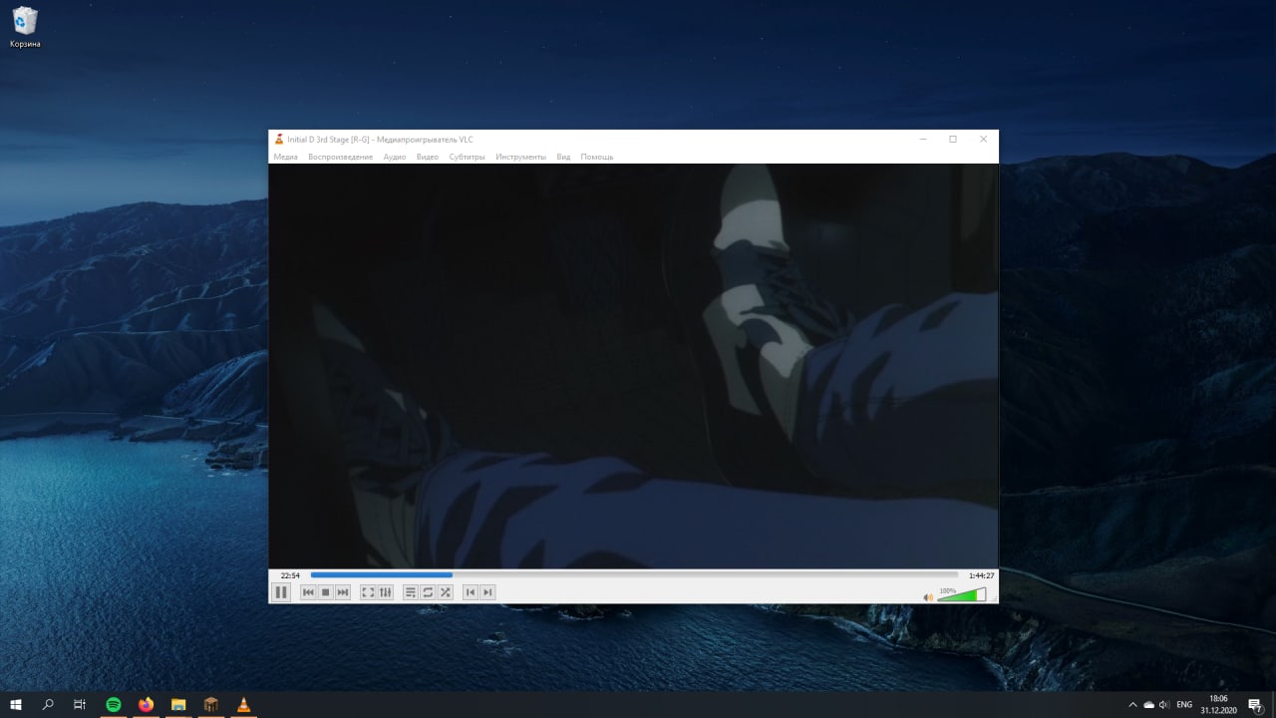Open the notification center
The image size is (1276, 718).
pos(1256,705)
